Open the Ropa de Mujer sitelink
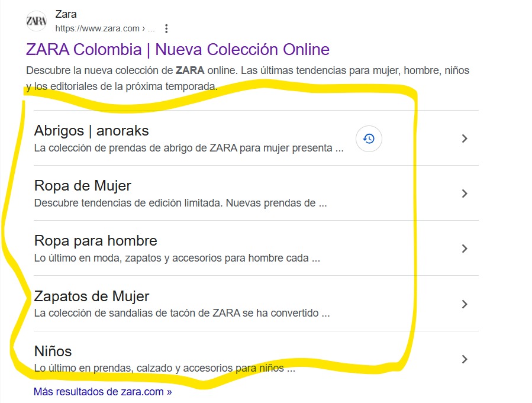The width and height of the screenshot is (532, 403). [x=83, y=186]
